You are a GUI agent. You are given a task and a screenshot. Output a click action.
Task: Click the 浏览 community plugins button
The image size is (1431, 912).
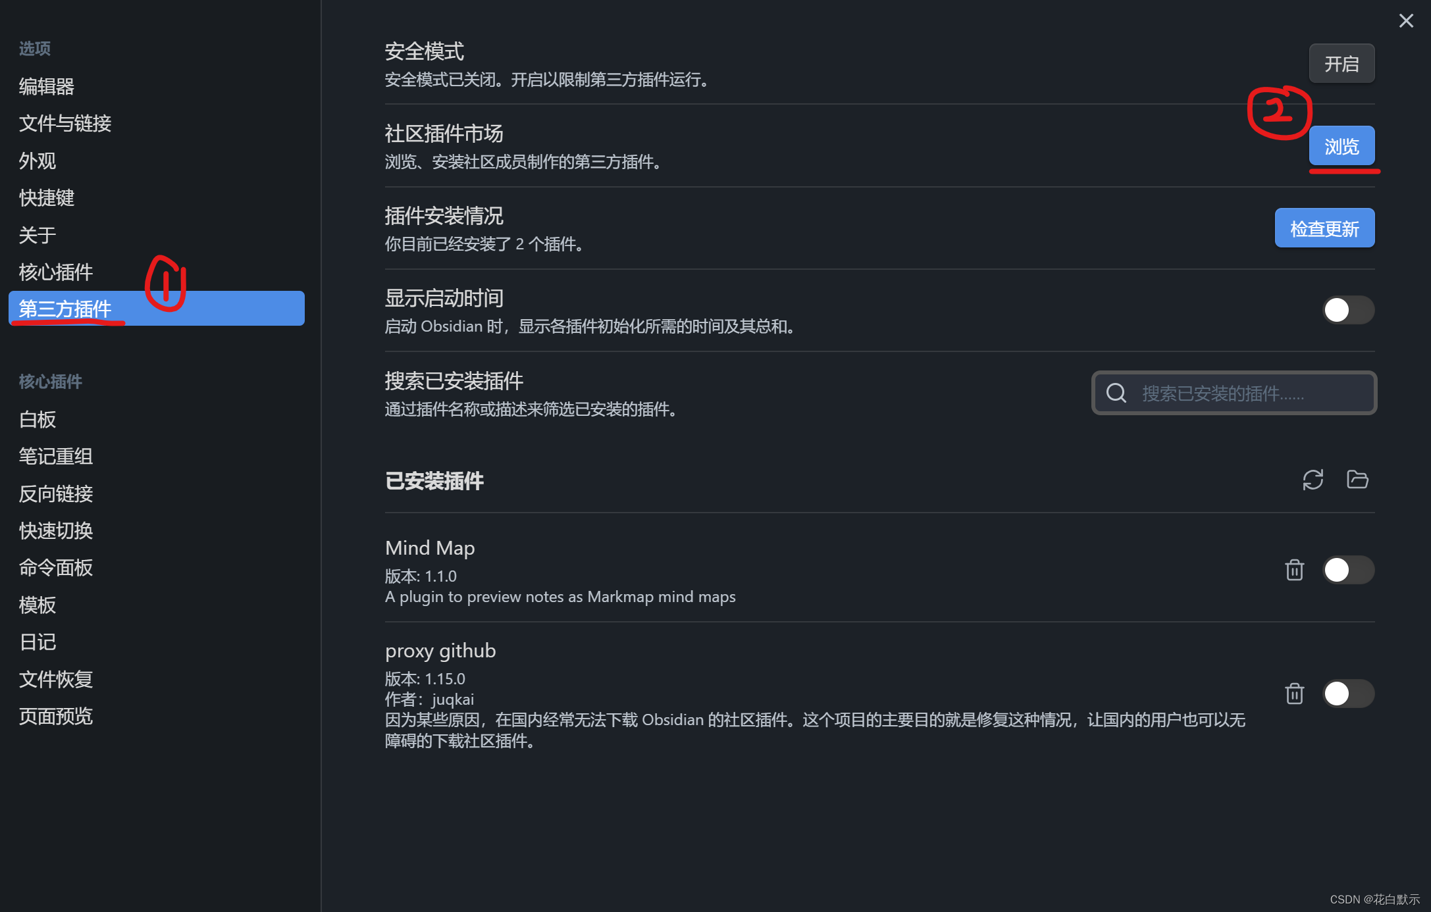coord(1341,146)
